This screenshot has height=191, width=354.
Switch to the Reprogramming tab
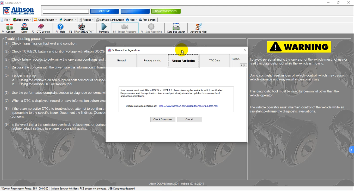(x=152, y=61)
